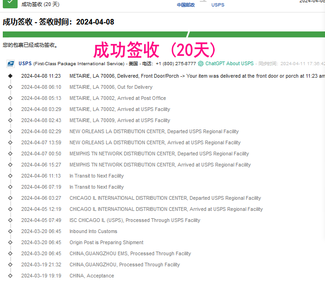325x283 pixels.
Task: Select marker for Memphis departure event
Action: [10, 154]
